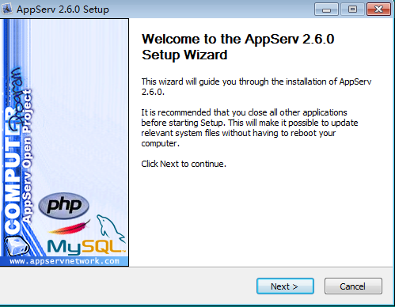Click the "Welcome to the AppServ 2.6.0" heading
Viewport: 395px width, 307px height.
[237, 47]
